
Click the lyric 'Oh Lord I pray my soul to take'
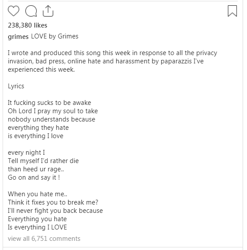53,111
